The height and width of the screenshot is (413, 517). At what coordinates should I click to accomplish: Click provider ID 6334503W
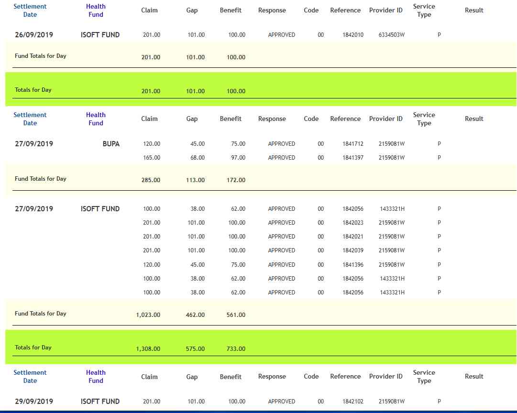[x=391, y=34]
